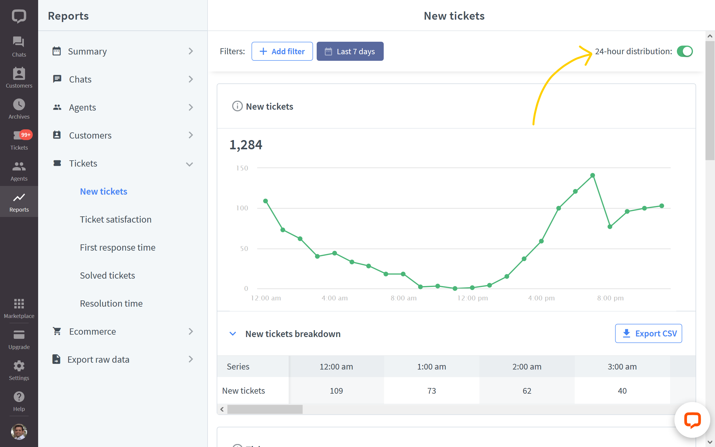Open the First response time report
715x447 pixels.
click(x=117, y=247)
